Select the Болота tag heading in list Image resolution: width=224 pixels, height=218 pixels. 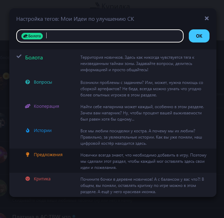[x=34, y=58]
